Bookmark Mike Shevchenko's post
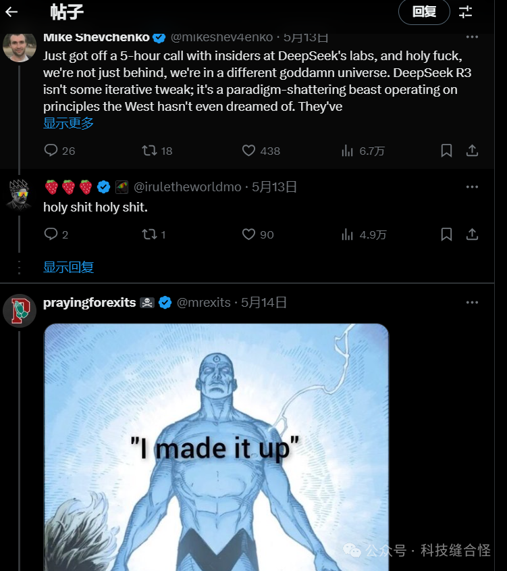Image resolution: width=507 pixels, height=571 pixels. coord(446,151)
